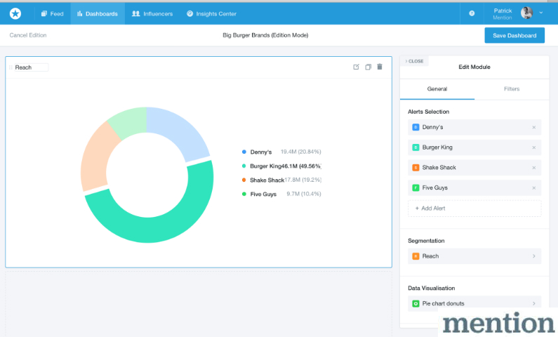Remove Five Guys alert with its X
This screenshot has width=558, height=337.
(533, 187)
